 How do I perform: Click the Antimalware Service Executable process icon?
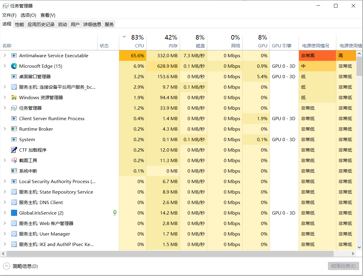[x=14, y=55]
